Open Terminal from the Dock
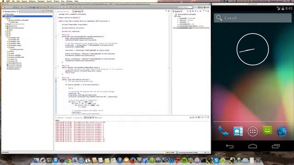This screenshot has width=294, height=165. pos(204,160)
